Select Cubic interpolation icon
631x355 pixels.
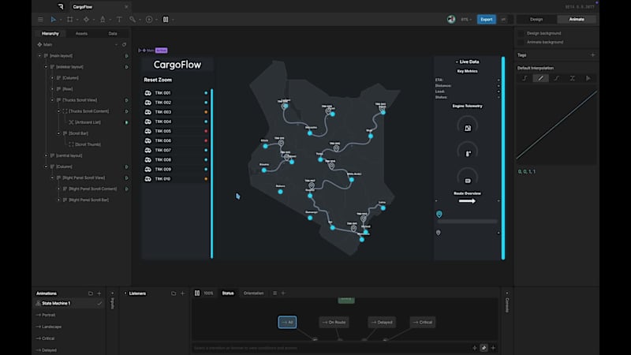click(x=557, y=78)
